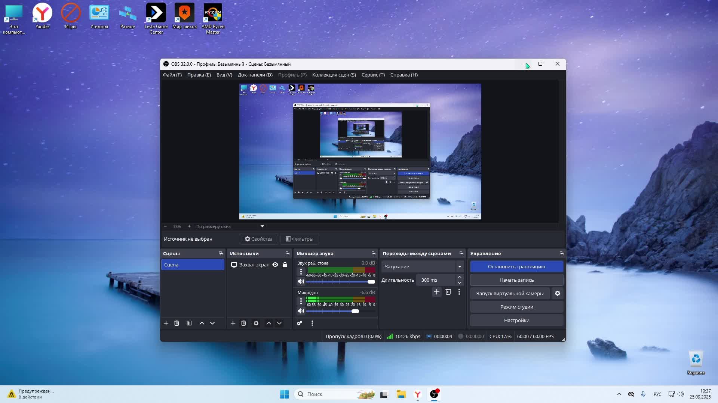
Task: Undock the Audio Mixer panel
Action: point(373,253)
